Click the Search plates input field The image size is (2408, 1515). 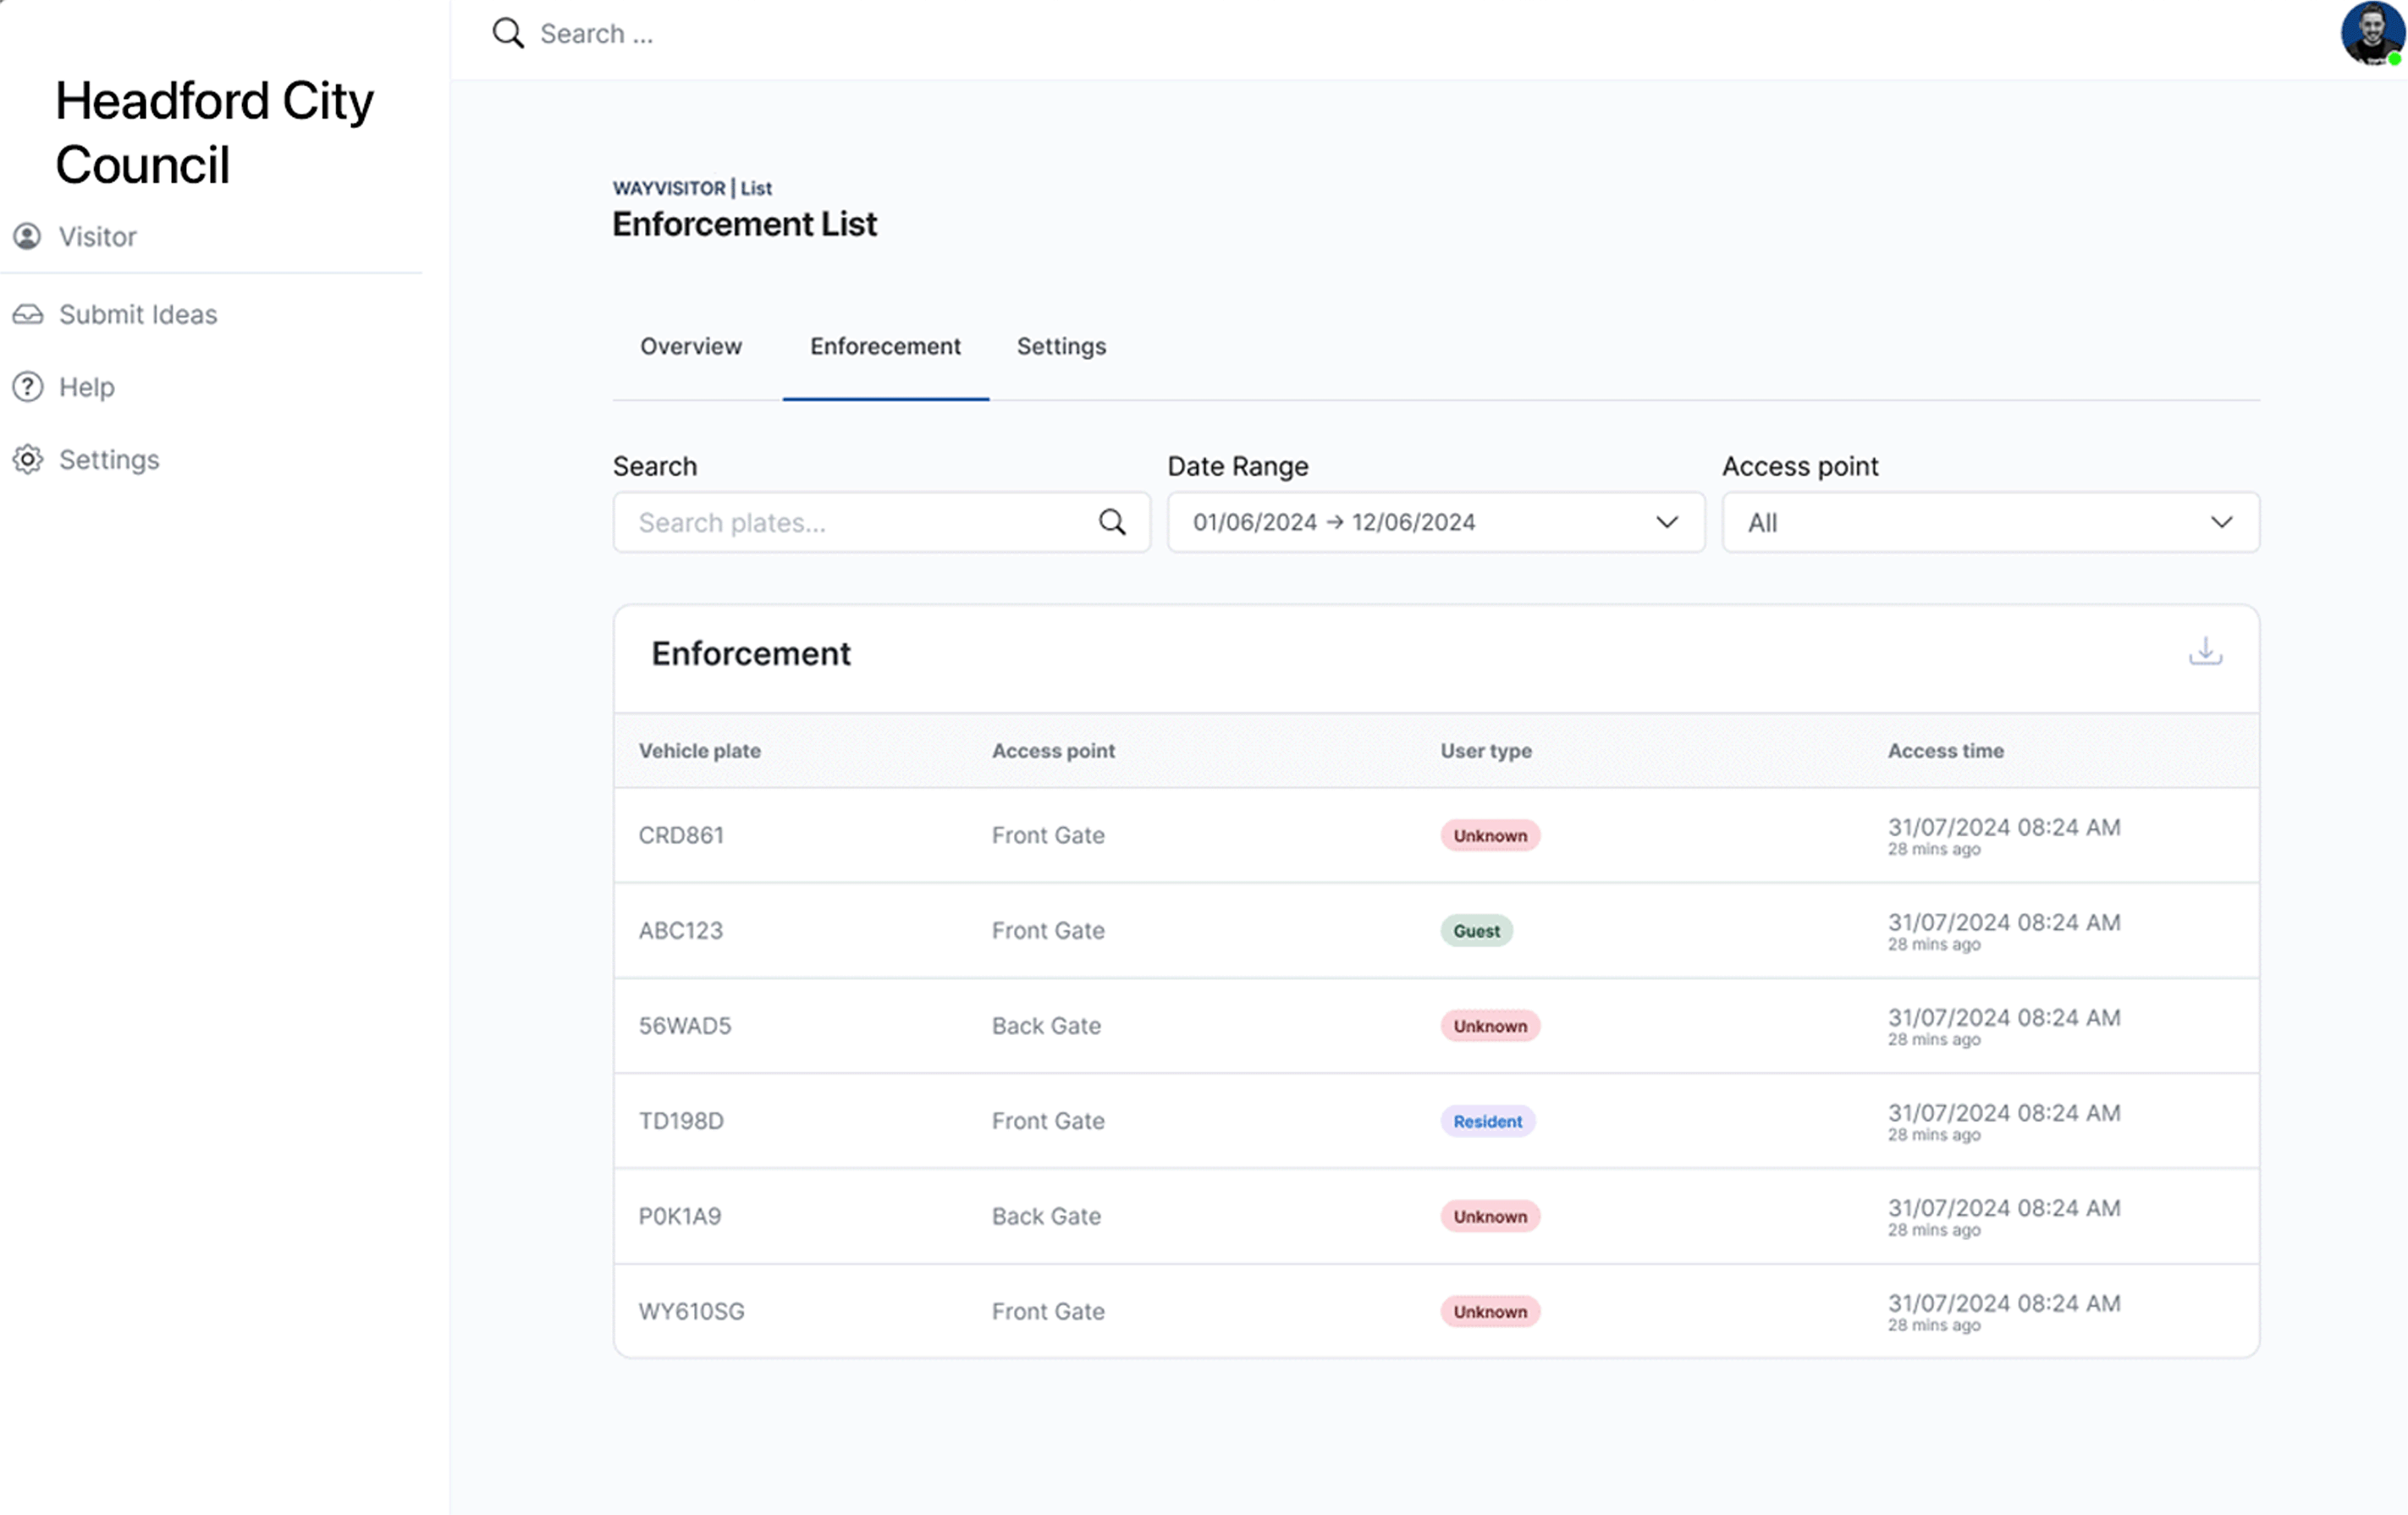(x=860, y=522)
